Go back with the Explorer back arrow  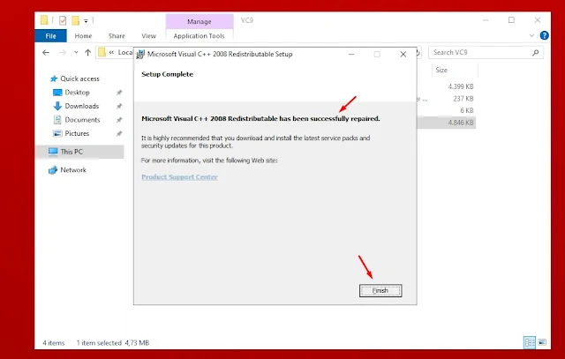point(46,53)
